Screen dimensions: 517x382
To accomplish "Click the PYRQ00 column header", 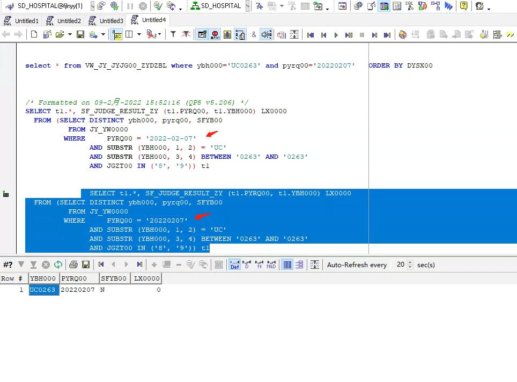I will pos(74,278).
